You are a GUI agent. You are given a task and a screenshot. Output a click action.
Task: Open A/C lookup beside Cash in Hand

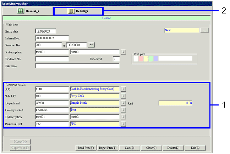(124, 89)
